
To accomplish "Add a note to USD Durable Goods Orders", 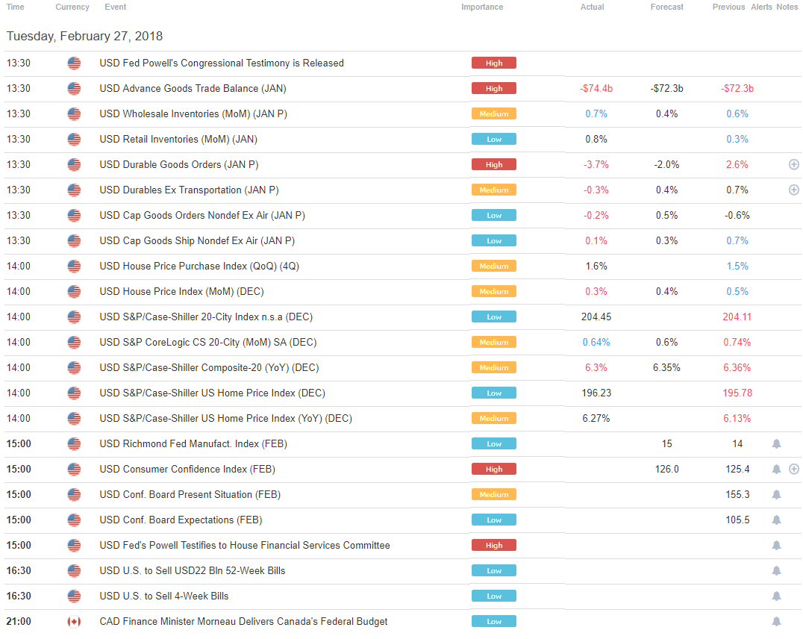I will [x=793, y=164].
